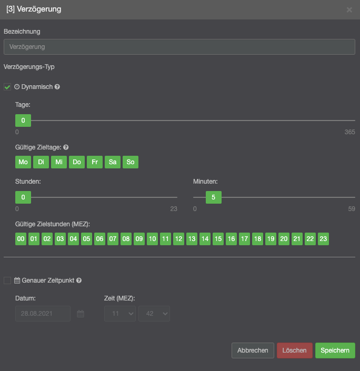Click the help icon next to Dynamisch
Screen dimensions: 360x371
(57, 87)
